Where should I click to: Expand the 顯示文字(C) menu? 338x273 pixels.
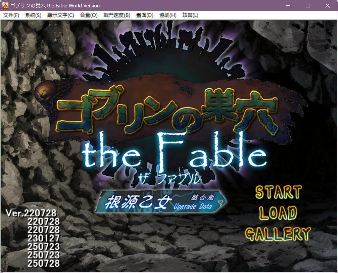click(x=60, y=15)
